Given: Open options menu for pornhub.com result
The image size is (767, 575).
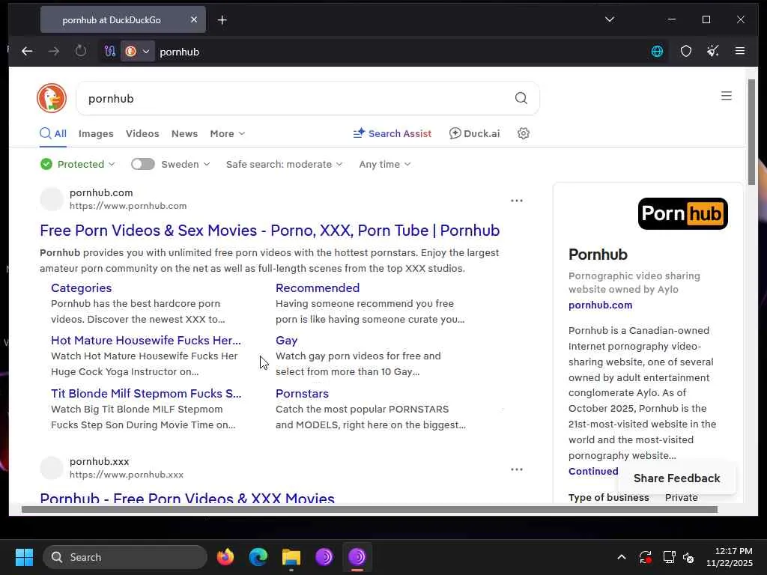Looking at the screenshot, I should coord(517,201).
